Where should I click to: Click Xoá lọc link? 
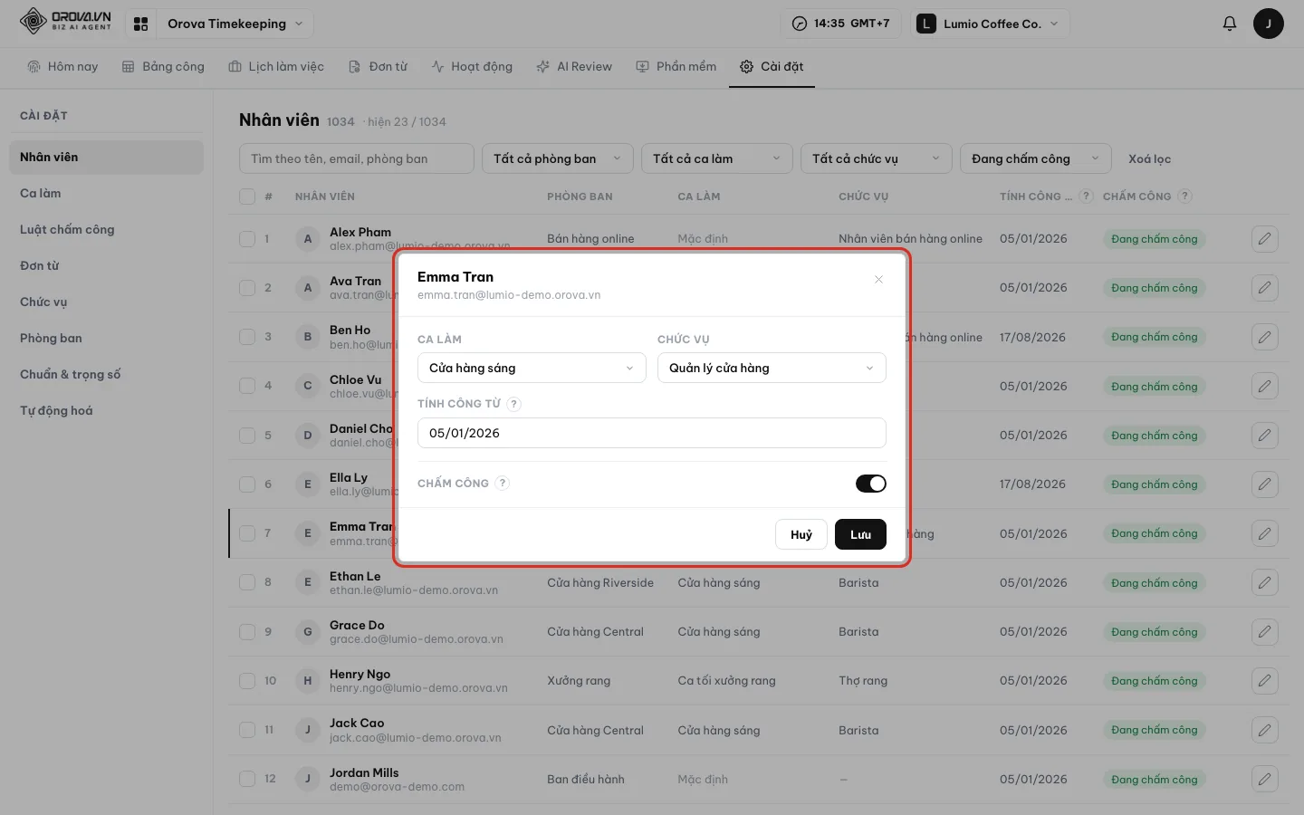pos(1149,158)
